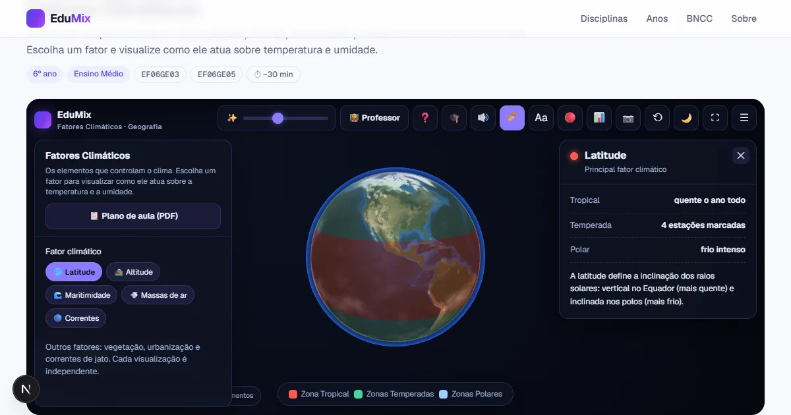Click the Zonas Temperadas green legend swatch

[x=359, y=394]
